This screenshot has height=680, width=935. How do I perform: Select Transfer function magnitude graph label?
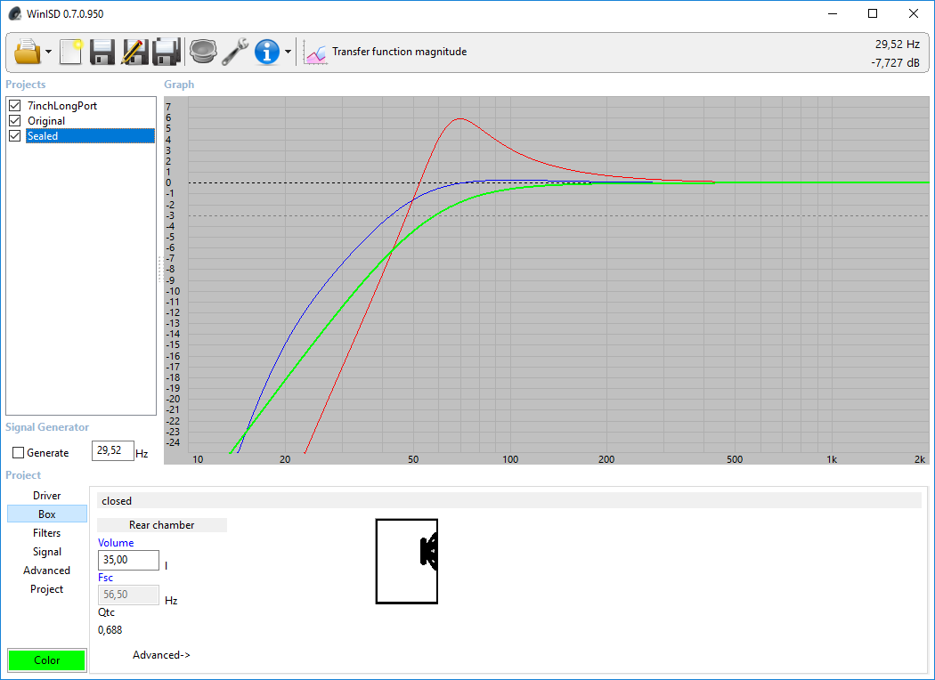(400, 52)
